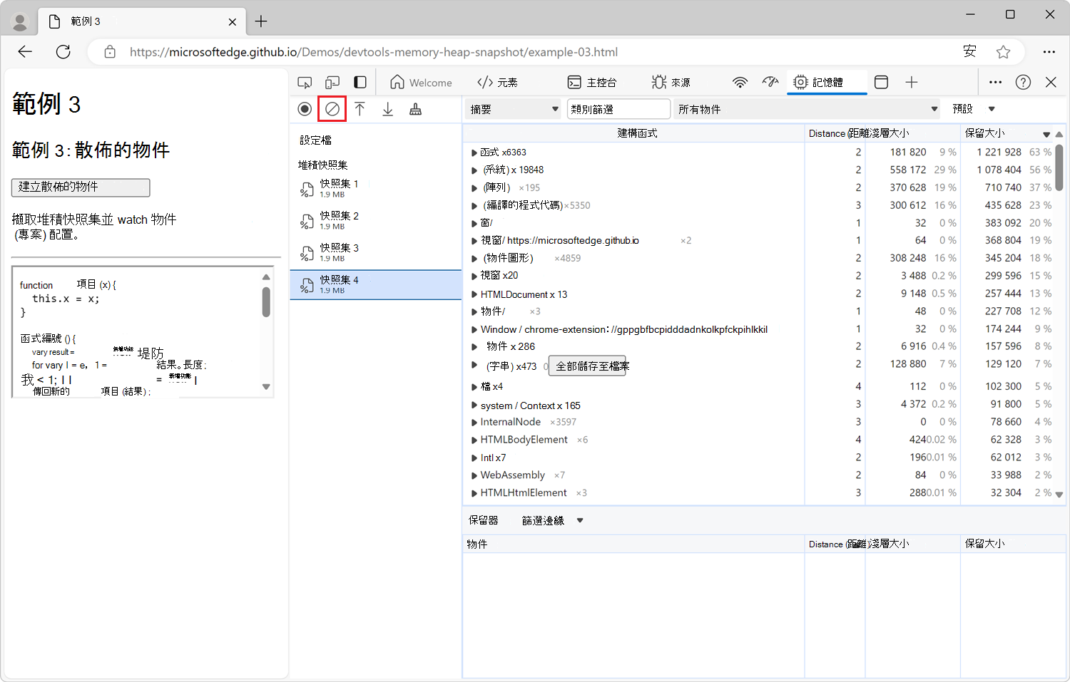The height and width of the screenshot is (682, 1070).
Task: Add this page to favorites
Action: (1004, 52)
